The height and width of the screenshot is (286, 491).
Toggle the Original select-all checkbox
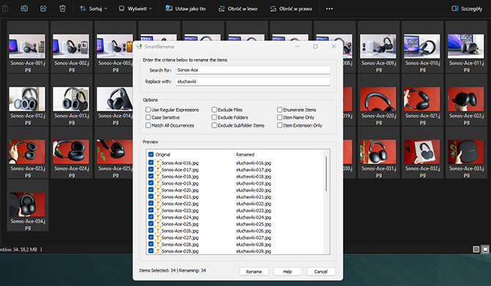pyautogui.click(x=151, y=155)
